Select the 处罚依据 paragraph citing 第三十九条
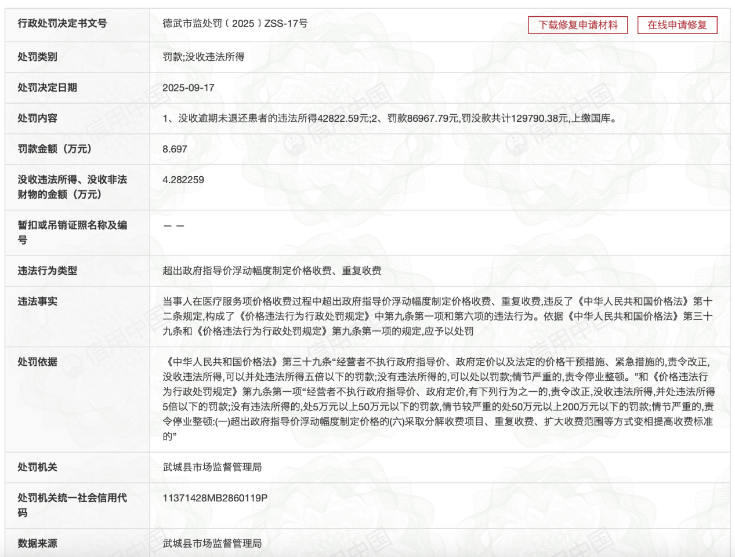Image resolution: width=735 pixels, height=557 pixels. tap(439, 399)
